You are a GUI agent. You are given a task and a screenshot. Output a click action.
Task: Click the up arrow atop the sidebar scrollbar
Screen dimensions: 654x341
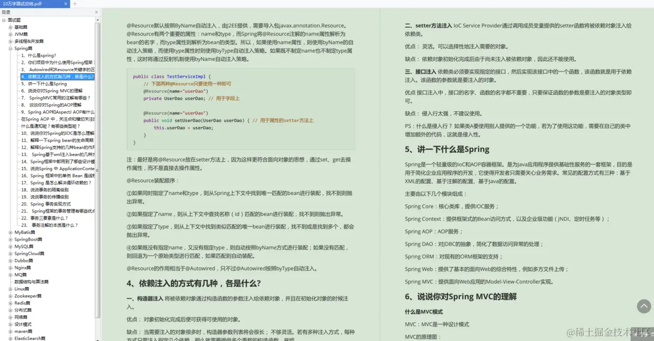click(x=97, y=20)
